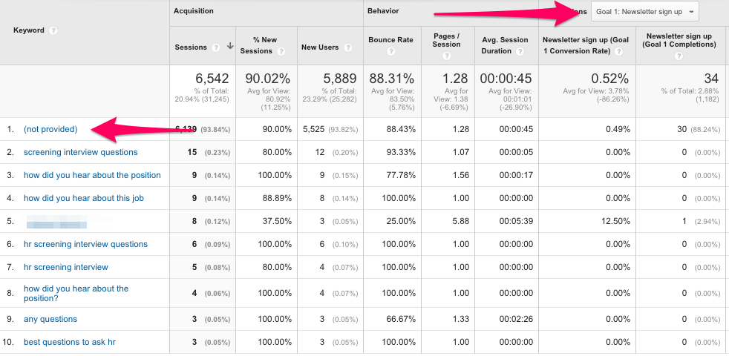The height and width of the screenshot is (356, 729).
Task: Sort by Goal 1 Completions column header
Action: (x=679, y=41)
